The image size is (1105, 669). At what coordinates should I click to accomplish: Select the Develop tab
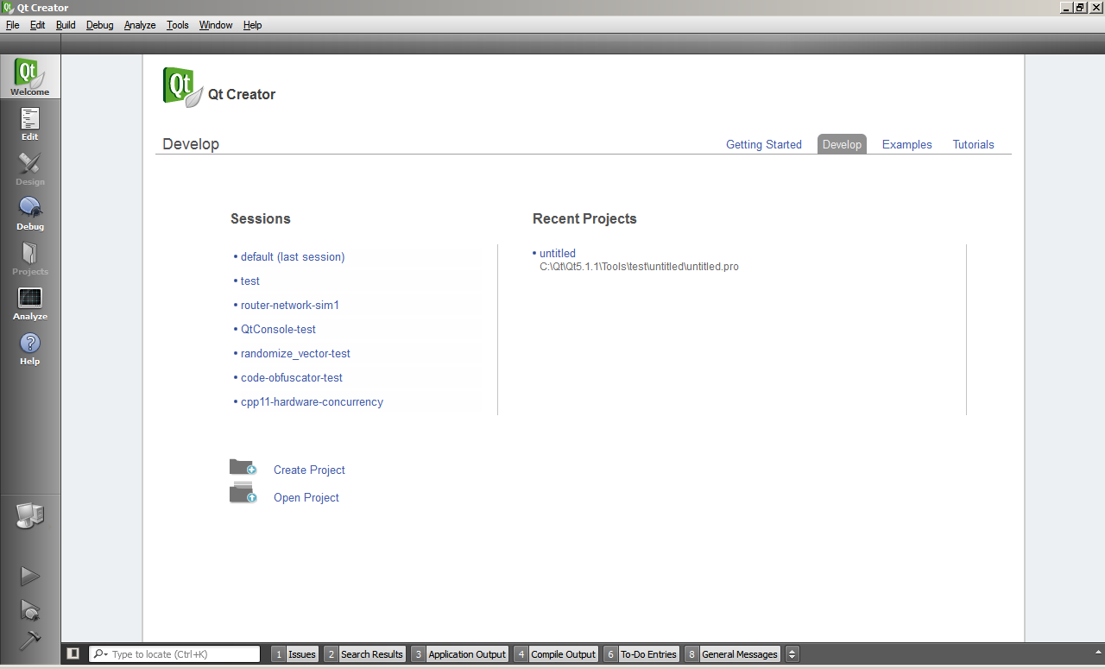click(x=842, y=144)
